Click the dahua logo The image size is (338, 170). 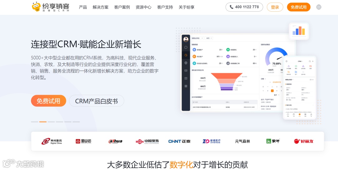[x=115, y=141]
